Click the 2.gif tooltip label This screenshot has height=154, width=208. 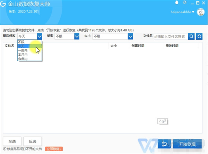pos(163,121)
